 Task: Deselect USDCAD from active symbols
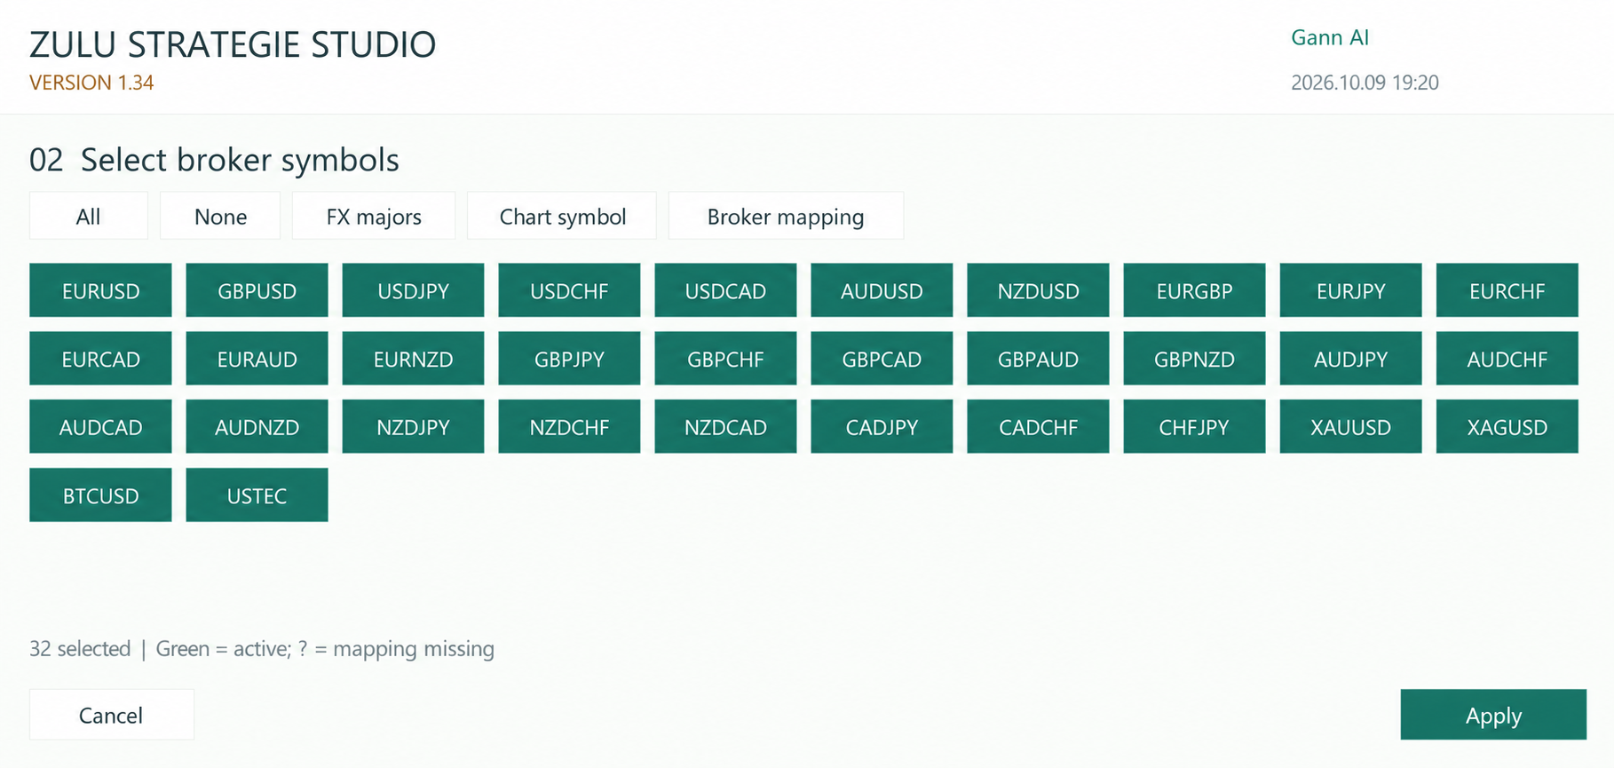(x=725, y=290)
